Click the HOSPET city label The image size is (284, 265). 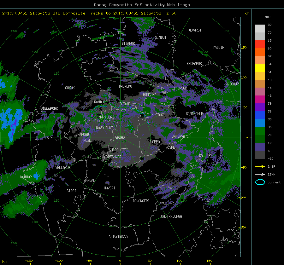[171, 147]
